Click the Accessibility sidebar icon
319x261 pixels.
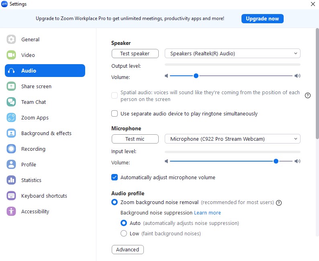point(11,211)
